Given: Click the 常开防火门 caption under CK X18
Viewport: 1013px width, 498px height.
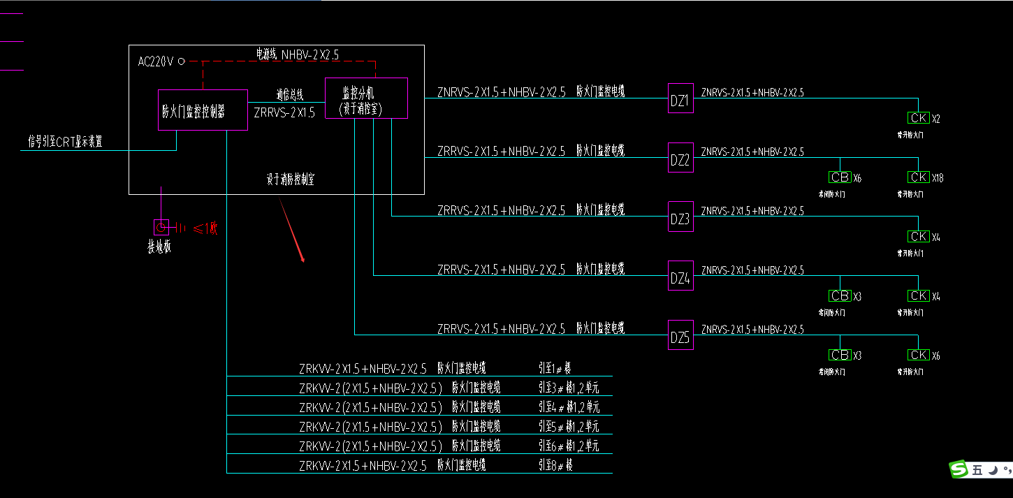Looking at the screenshot, I should coord(910,195).
